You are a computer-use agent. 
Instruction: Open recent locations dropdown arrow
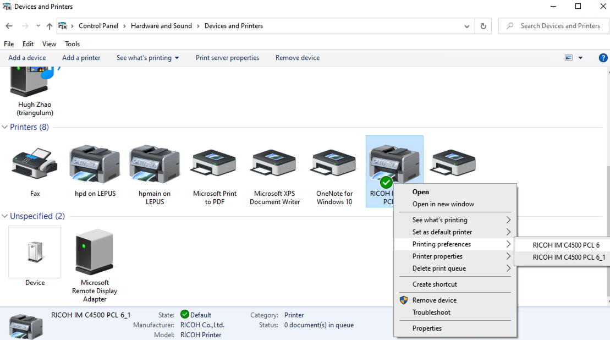[x=38, y=26]
